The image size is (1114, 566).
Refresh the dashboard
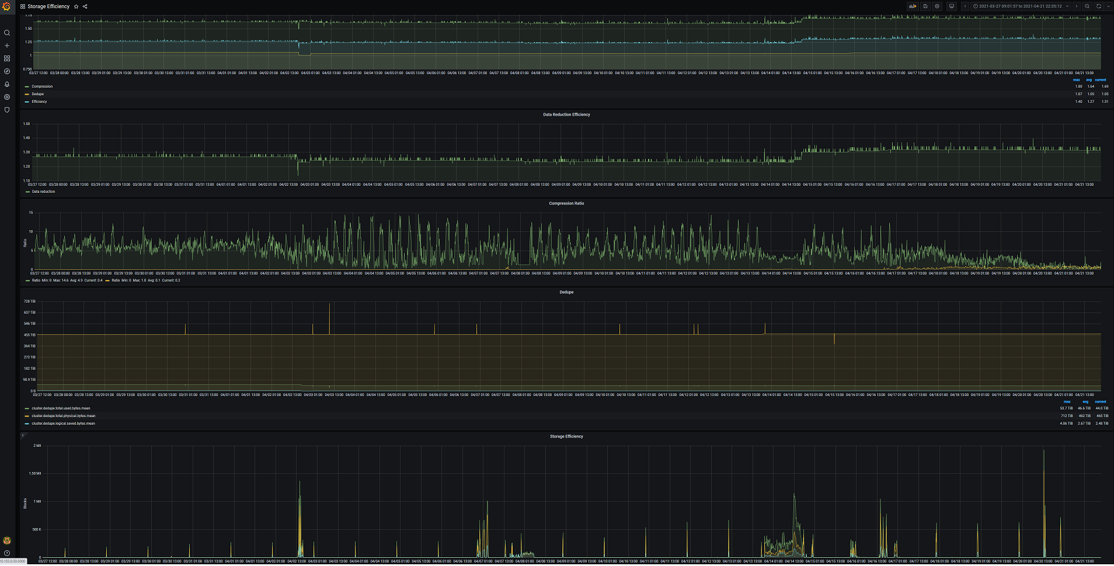(1099, 6)
